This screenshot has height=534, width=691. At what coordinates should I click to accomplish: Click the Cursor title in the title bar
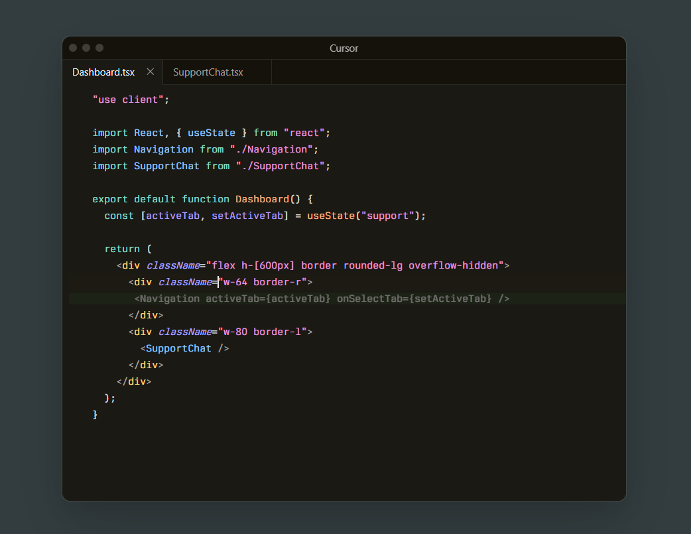click(344, 48)
